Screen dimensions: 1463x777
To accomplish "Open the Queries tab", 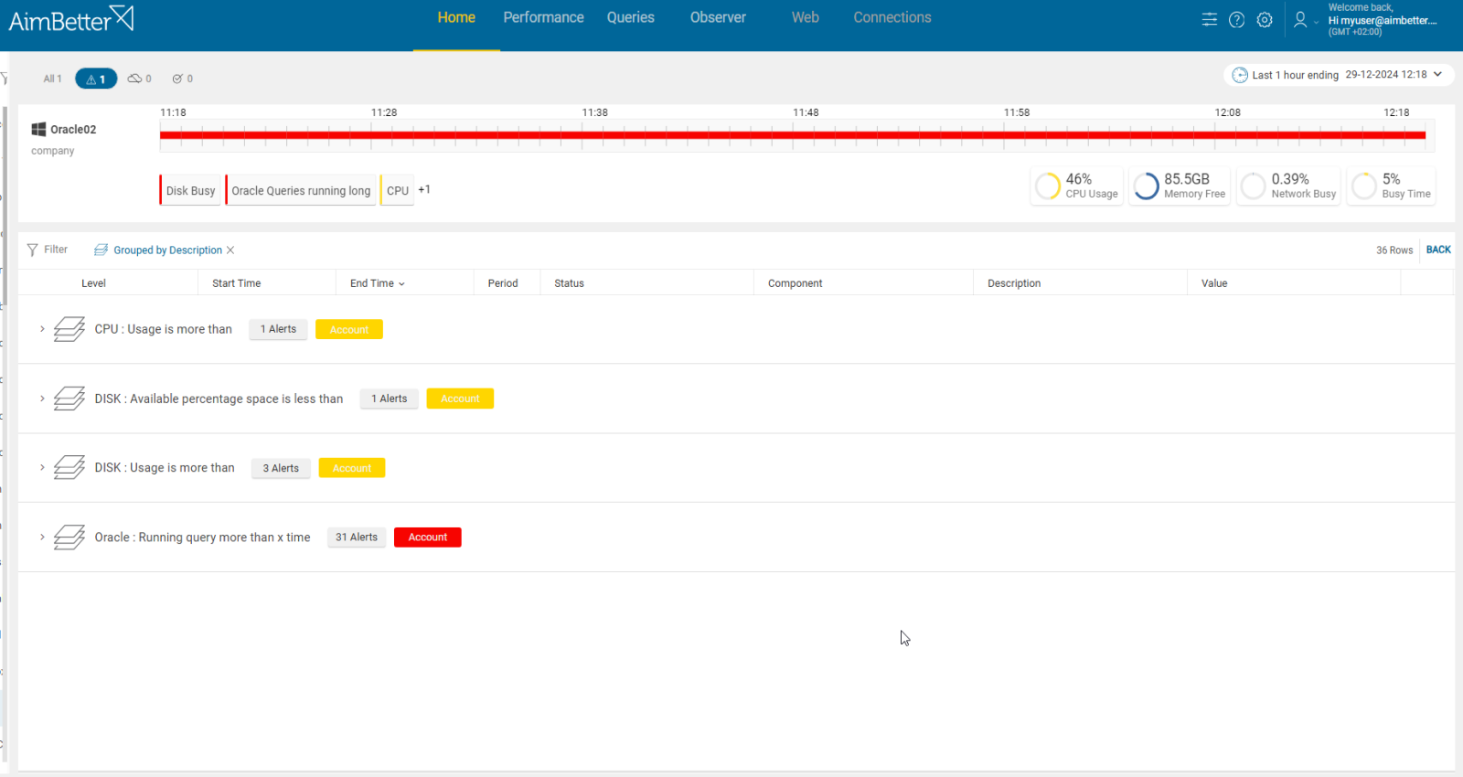I will tap(631, 17).
